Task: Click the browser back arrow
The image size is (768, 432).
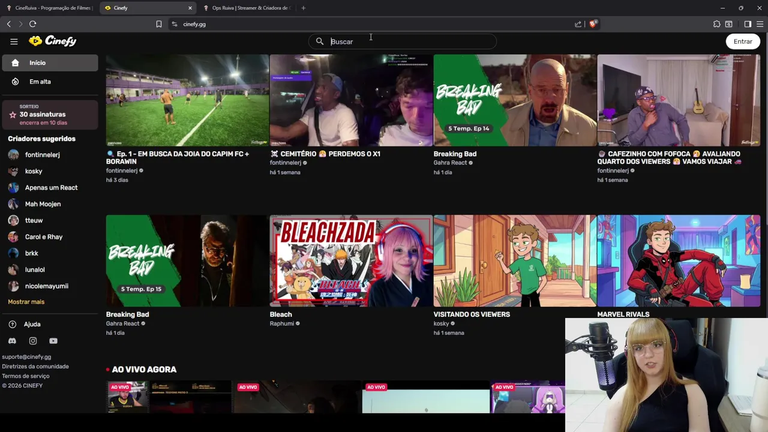Action: [x=8, y=24]
